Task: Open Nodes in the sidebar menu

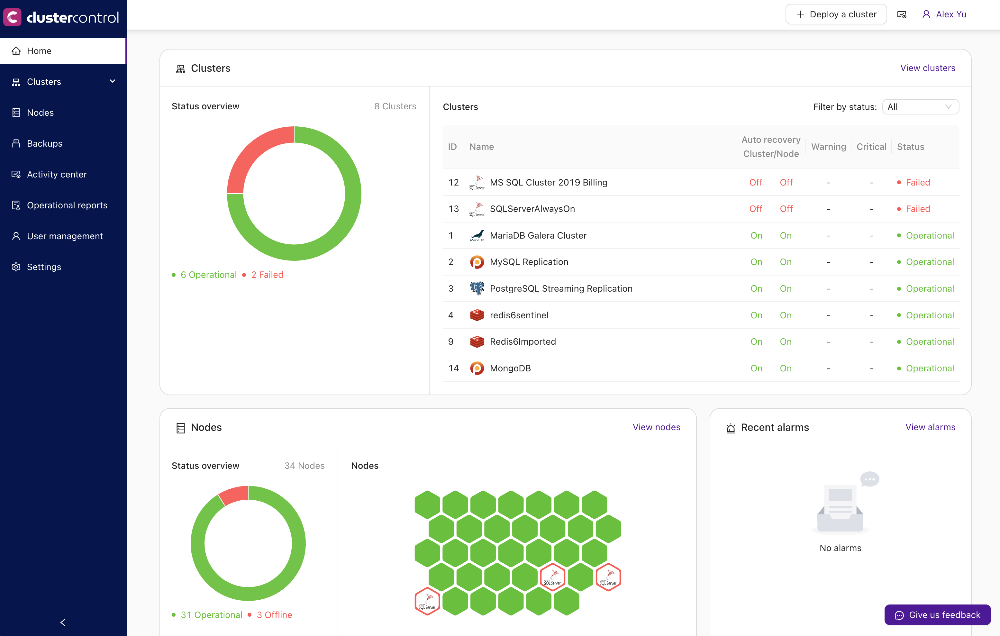Action: coord(63,113)
